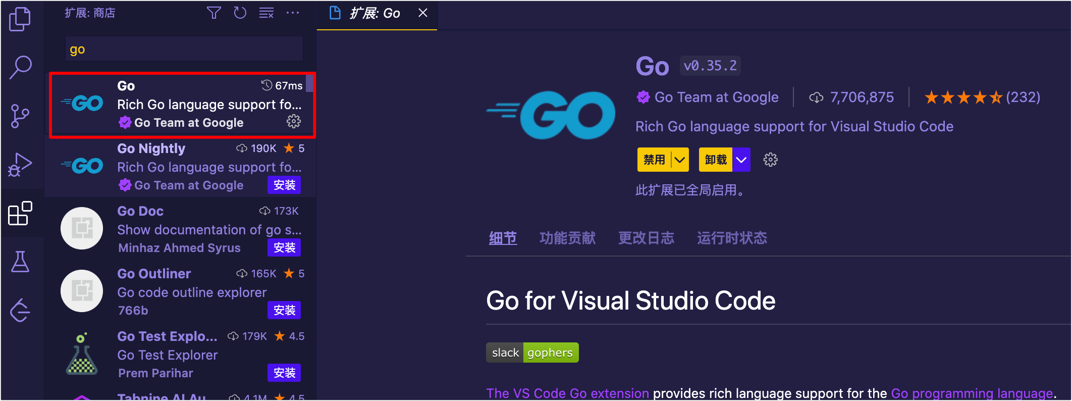
Task: Click the install count cloud icon in details
Action: coord(816,97)
